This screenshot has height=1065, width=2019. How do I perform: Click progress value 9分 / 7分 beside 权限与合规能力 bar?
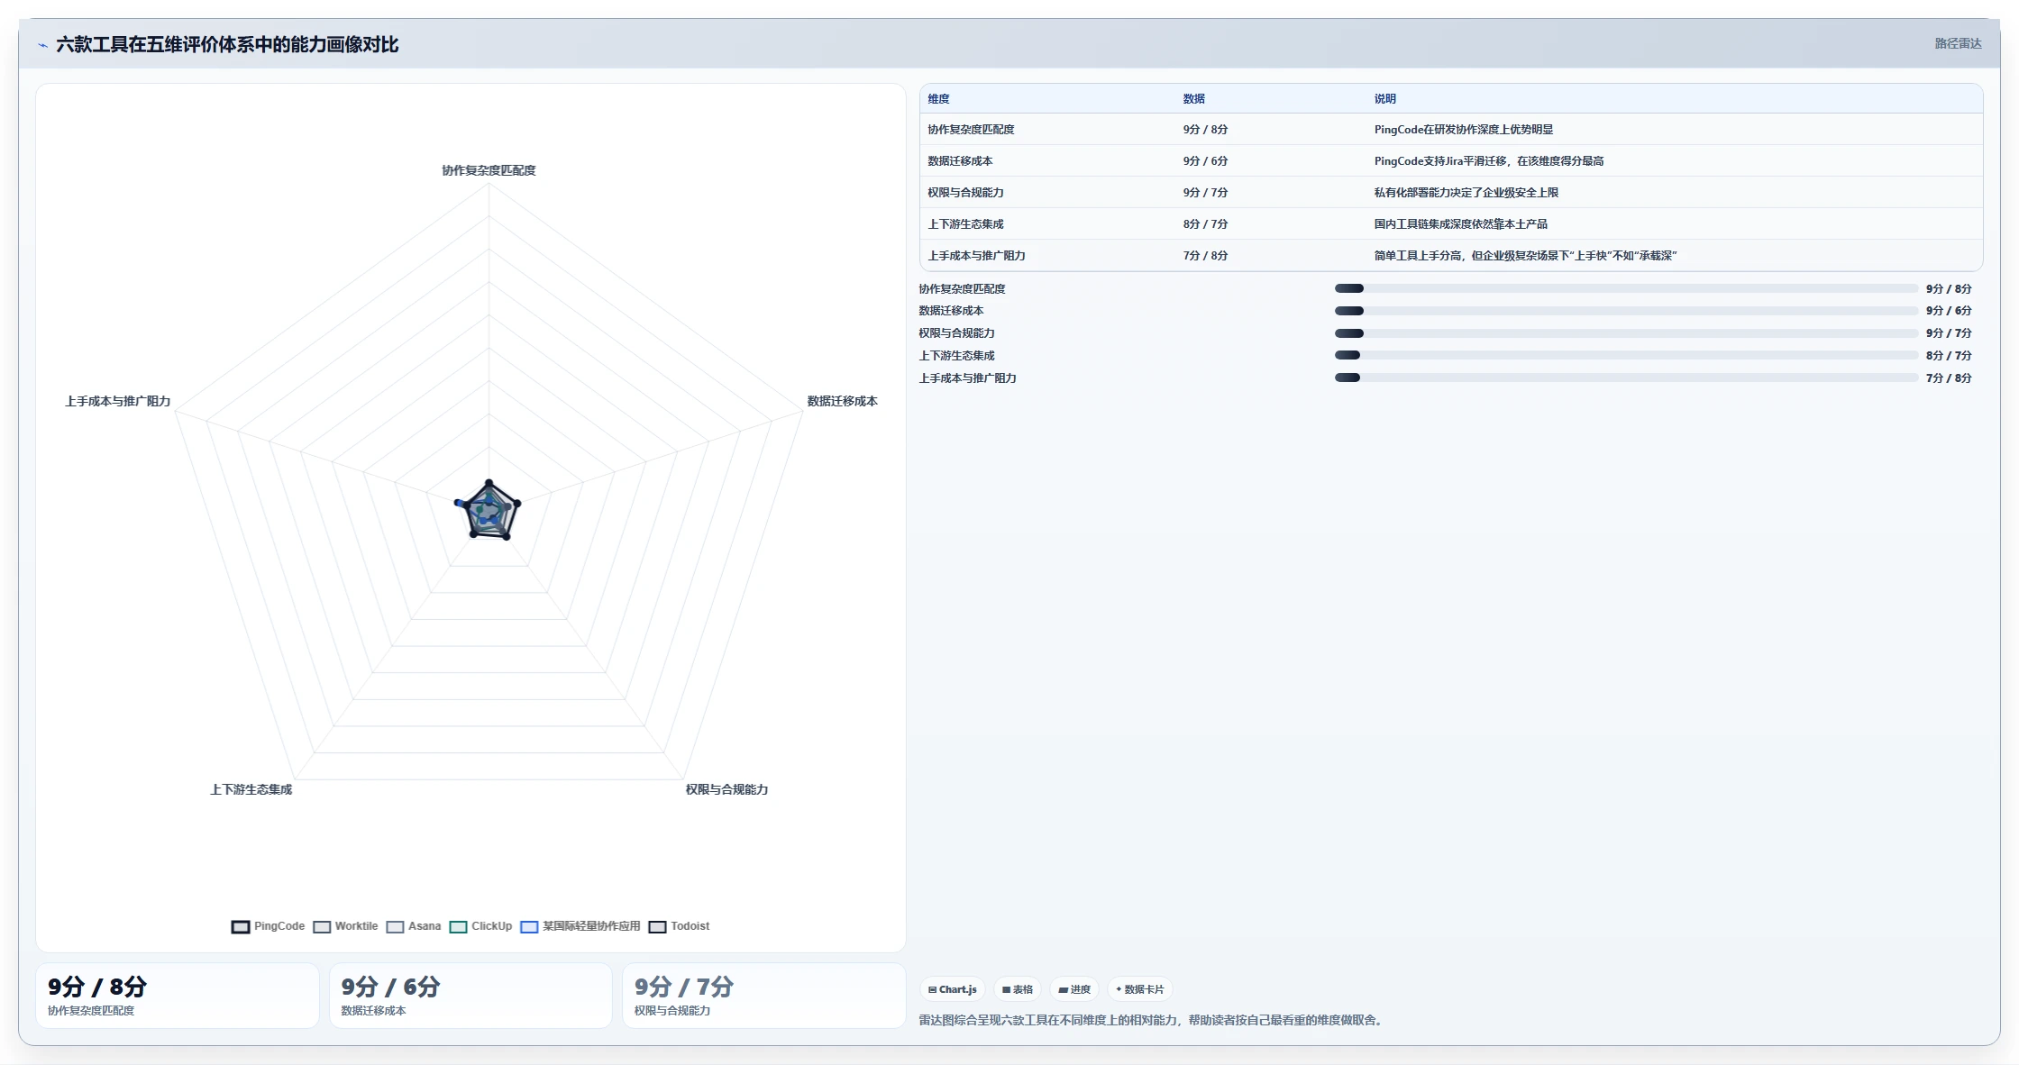tap(1949, 333)
